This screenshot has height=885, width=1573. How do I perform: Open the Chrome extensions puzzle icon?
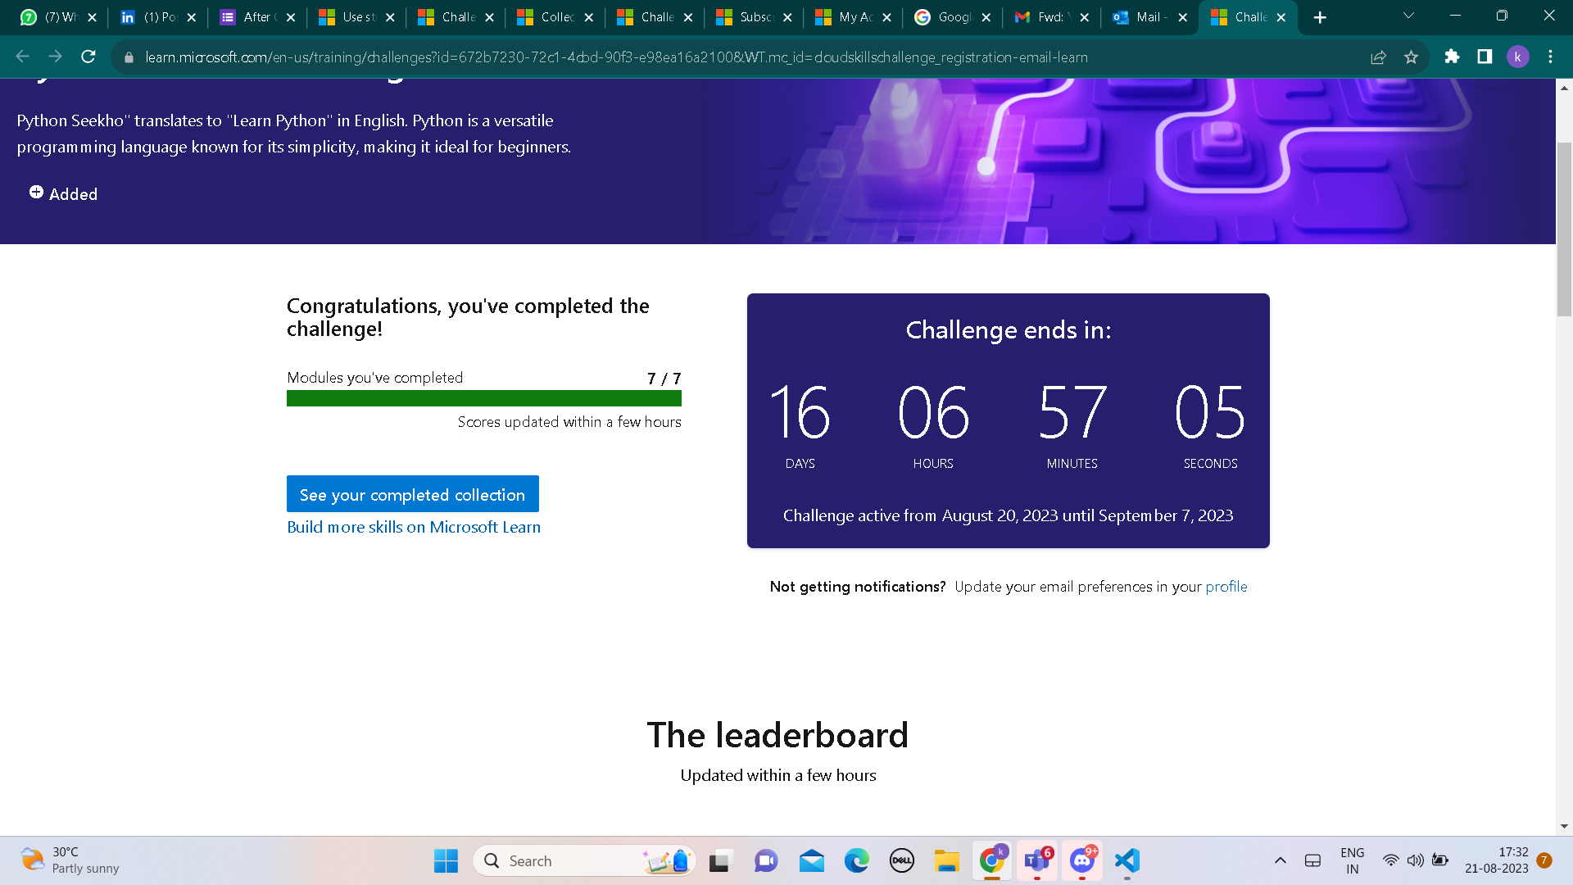pos(1452,57)
